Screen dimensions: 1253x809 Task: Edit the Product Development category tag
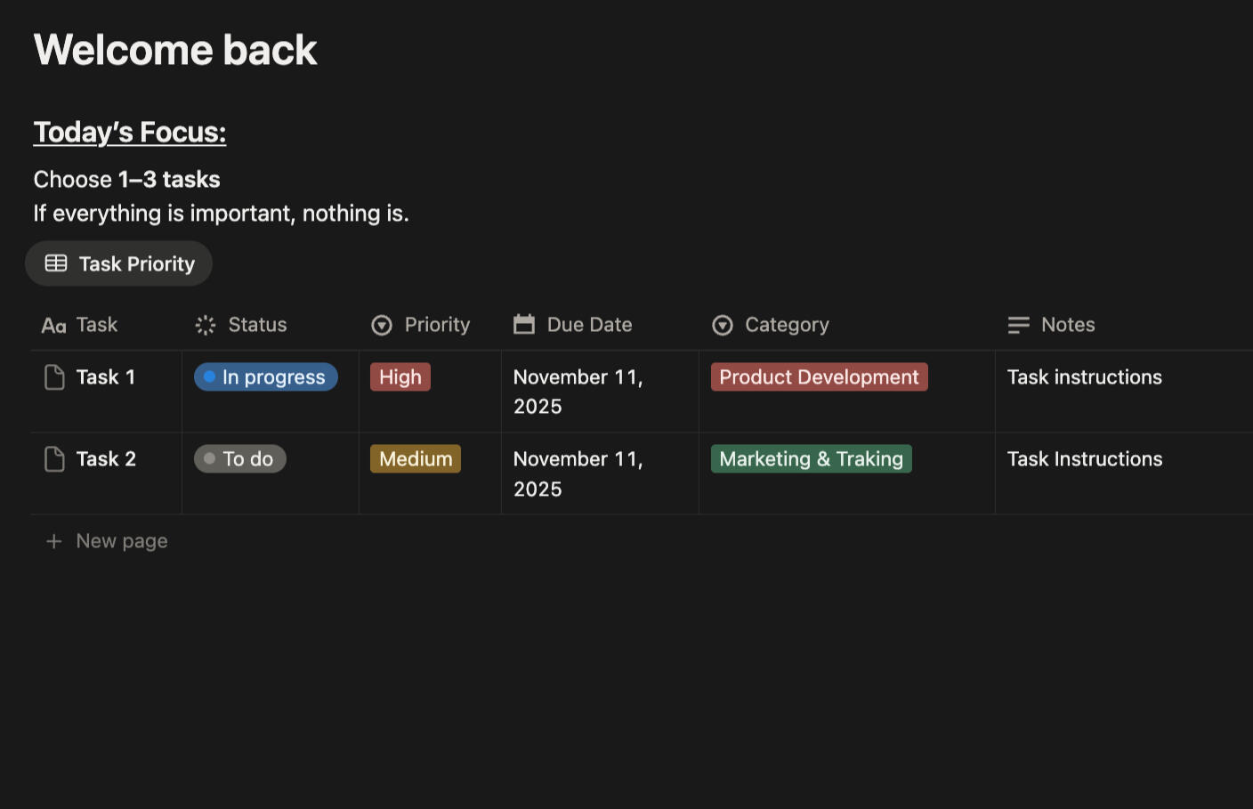[819, 377]
